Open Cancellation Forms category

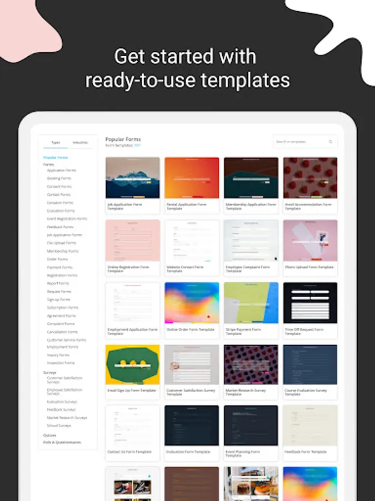(x=62, y=332)
